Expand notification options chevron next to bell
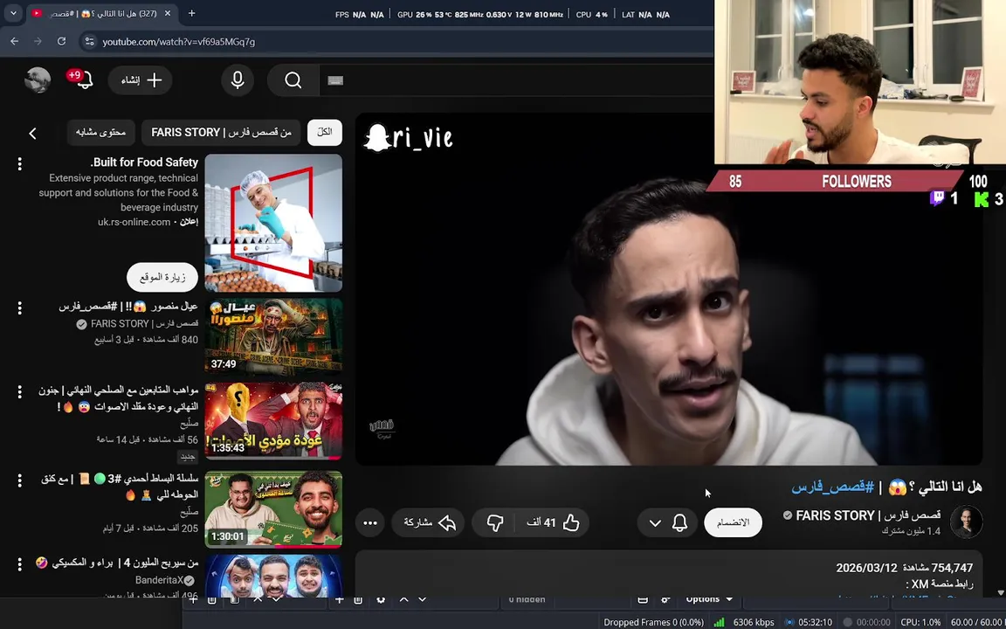 tap(655, 523)
